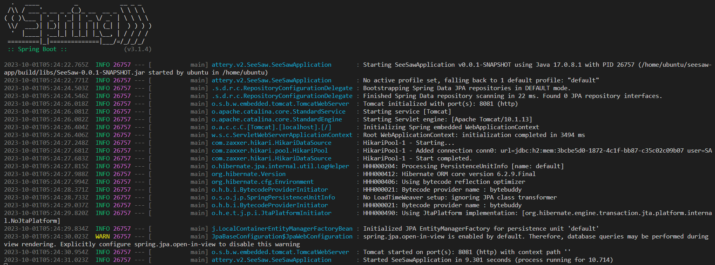Click 'Tomcat initialized with port(s): 8081' message
The width and height of the screenshot is (715, 265).
coord(440,104)
